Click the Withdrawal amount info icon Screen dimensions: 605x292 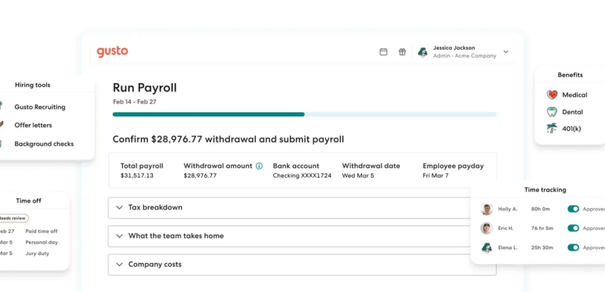pyautogui.click(x=259, y=166)
